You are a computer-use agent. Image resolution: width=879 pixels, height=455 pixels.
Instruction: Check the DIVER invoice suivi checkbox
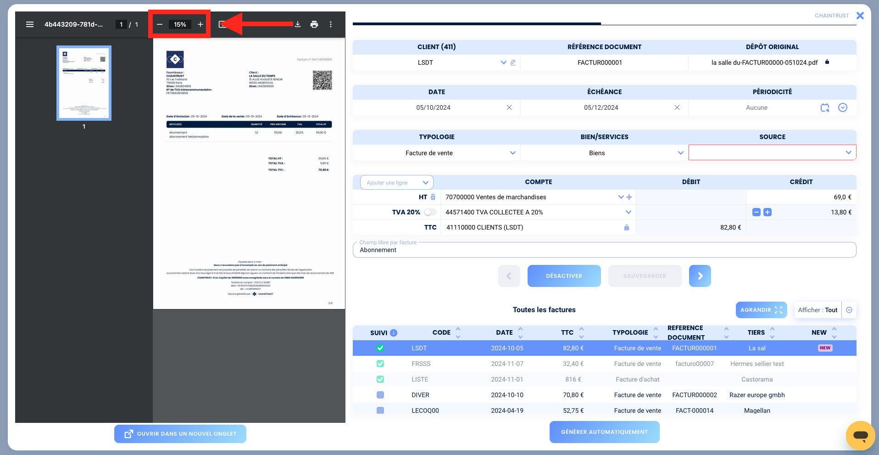tap(380, 395)
